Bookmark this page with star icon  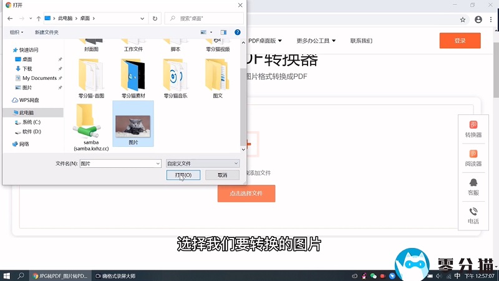tap(463, 20)
